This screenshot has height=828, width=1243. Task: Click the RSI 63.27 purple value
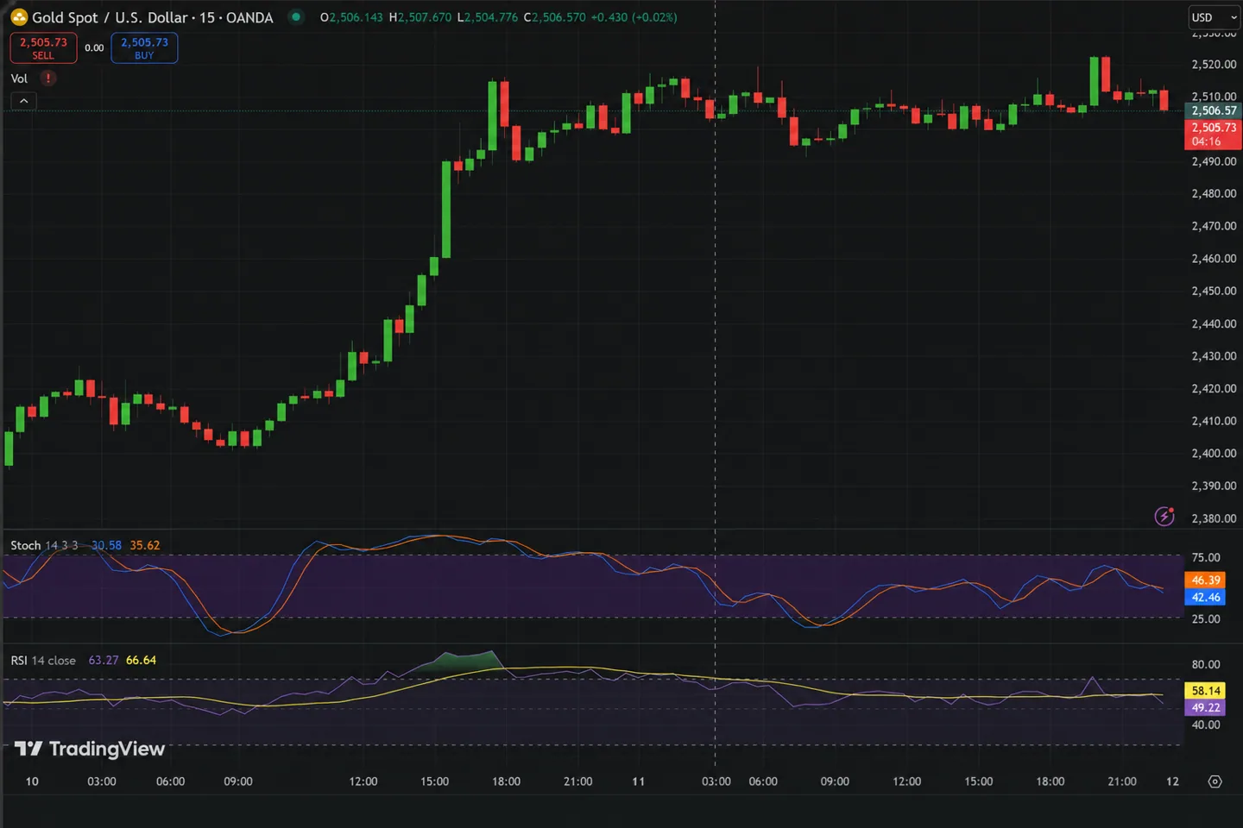click(x=104, y=660)
